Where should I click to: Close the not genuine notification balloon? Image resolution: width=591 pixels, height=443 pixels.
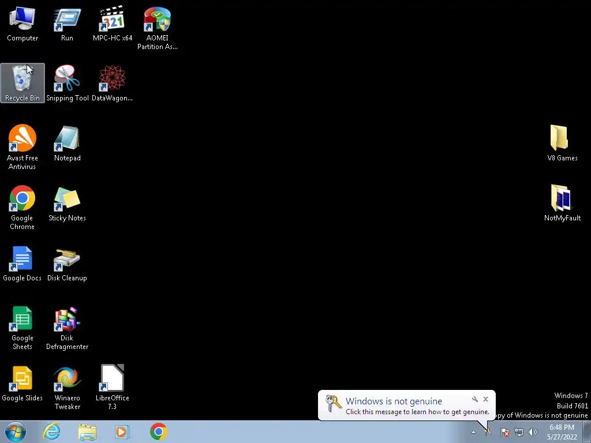485,399
